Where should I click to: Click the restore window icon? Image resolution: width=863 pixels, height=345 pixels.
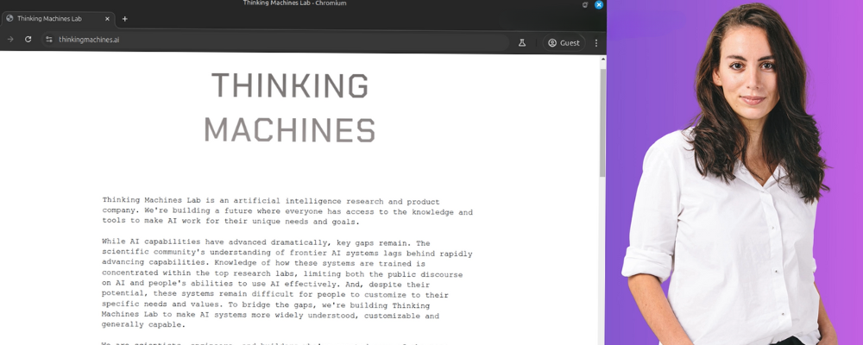click(x=585, y=4)
